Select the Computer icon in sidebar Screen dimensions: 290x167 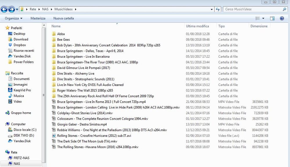pyautogui.click(x=7, y=124)
